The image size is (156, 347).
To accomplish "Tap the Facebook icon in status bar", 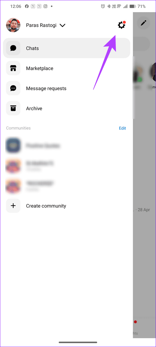I will point(27,6).
